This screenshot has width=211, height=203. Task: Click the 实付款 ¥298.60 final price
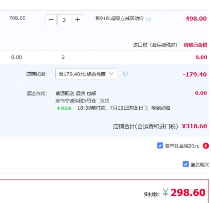tap(184, 192)
